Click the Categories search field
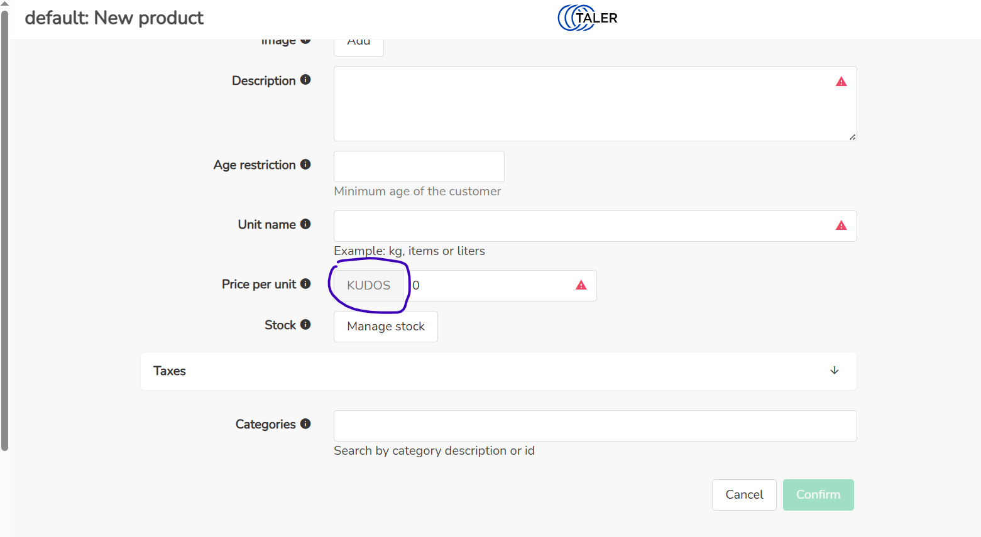981x537 pixels. (595, 426)
